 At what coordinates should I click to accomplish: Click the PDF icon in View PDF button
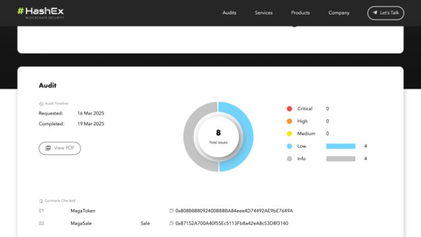tap(48, 148)
